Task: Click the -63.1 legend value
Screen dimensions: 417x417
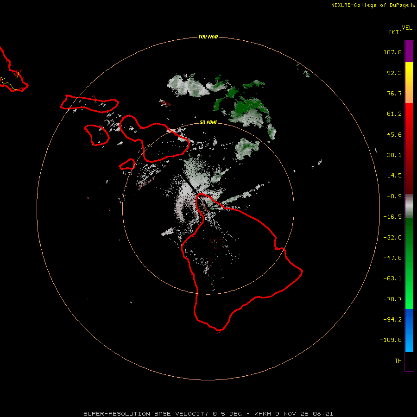Action: pyautogui.click(x=392, y=278)
